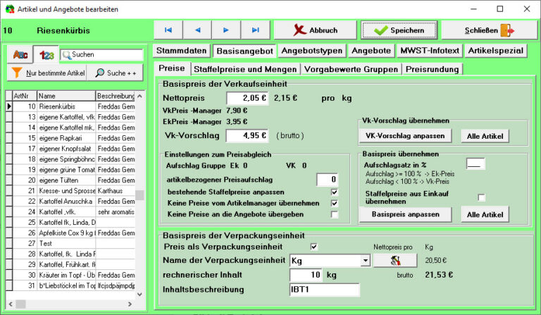This screenshot has height=315, width=541.
Task: Sort by Name column header
Action: coord(66,96)
